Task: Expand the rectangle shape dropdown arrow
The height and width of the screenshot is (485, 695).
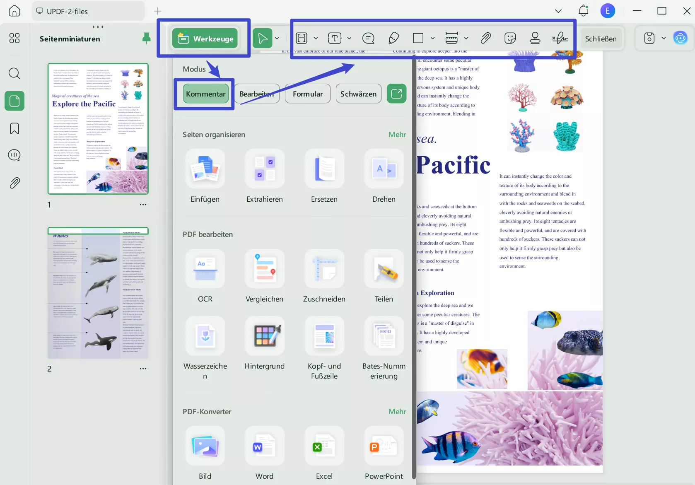Action: point(432,39)
